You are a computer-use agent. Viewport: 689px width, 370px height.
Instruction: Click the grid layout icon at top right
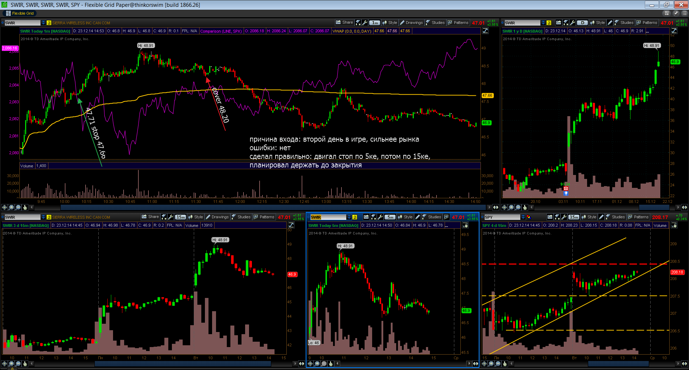[667, 13]
